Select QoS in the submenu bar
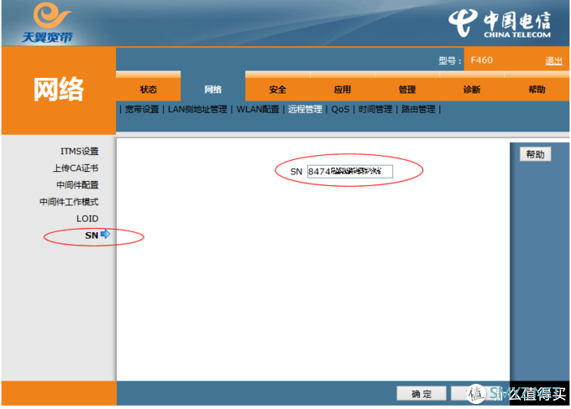571x409 pixels. pos(340,109)
